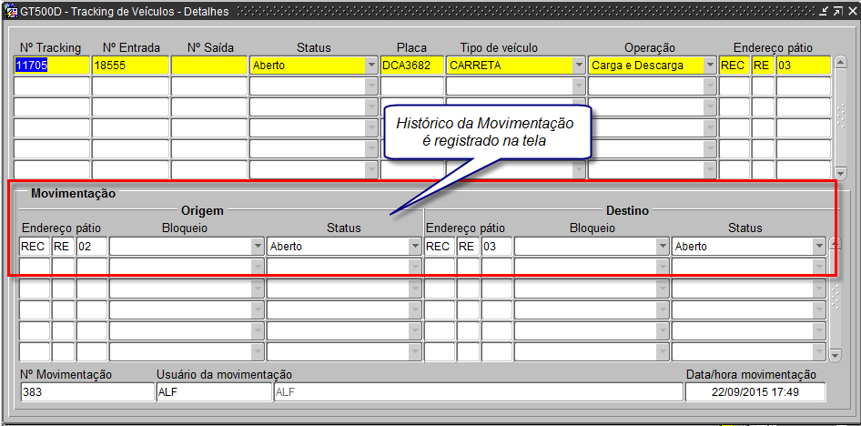The height and width of the screenshot is (426, 861).
Task: Click Destino Endereço pátio 03 field
Action: point(496,247)
